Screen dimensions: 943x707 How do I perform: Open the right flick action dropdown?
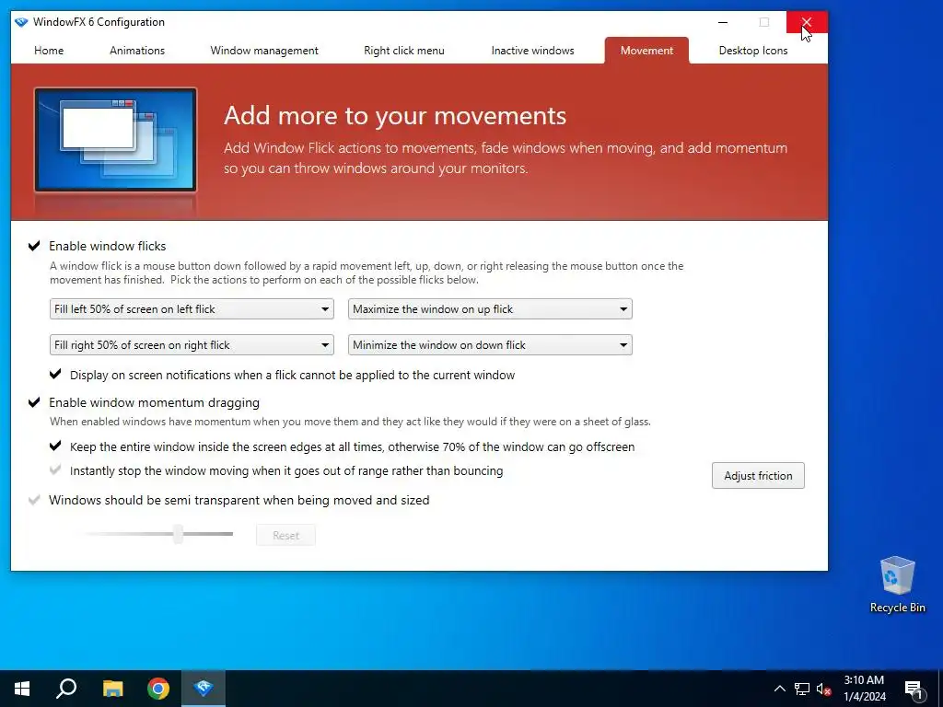click(192, 345)
